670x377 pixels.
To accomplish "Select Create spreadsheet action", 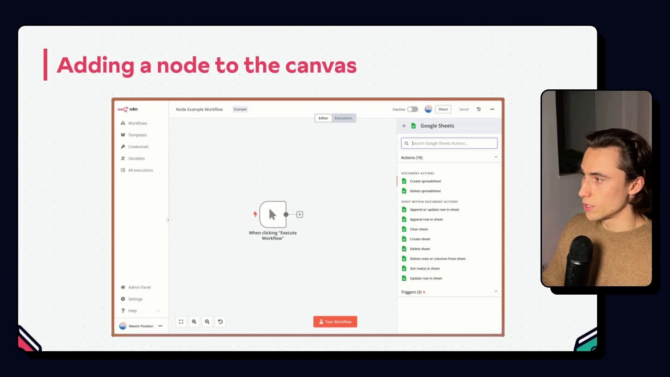I will (425, 181).
